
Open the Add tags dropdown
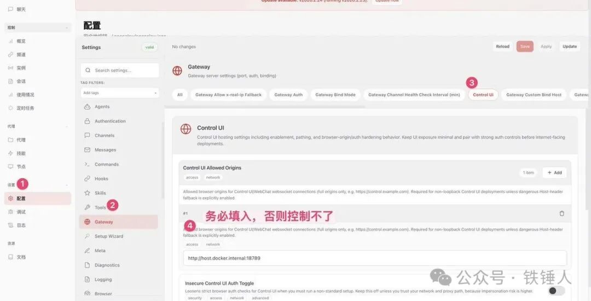[119, 93]
